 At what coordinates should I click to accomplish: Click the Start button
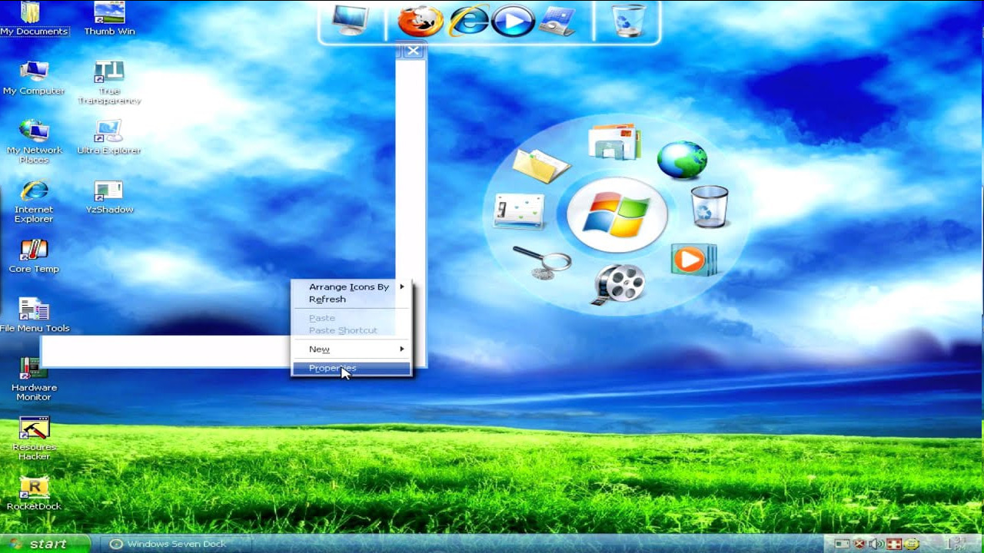(x=44, y=544)
